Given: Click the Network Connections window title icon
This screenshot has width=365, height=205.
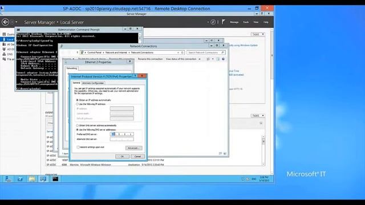Looking at the screenshot, I should (x=62, y=46).
